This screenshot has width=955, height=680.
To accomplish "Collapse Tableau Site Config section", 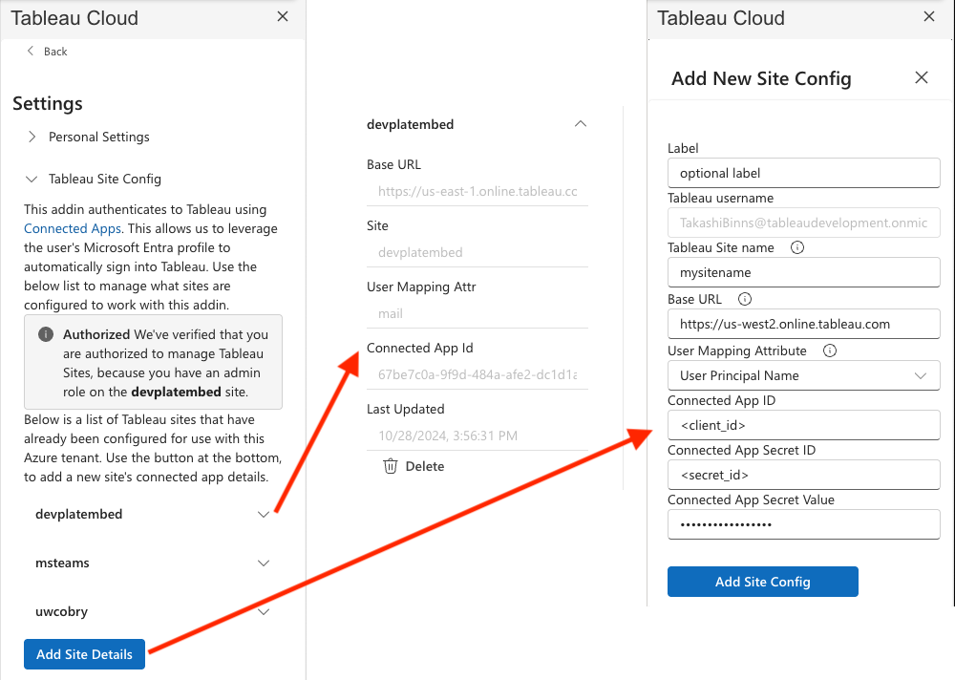I will coord(32,179).
